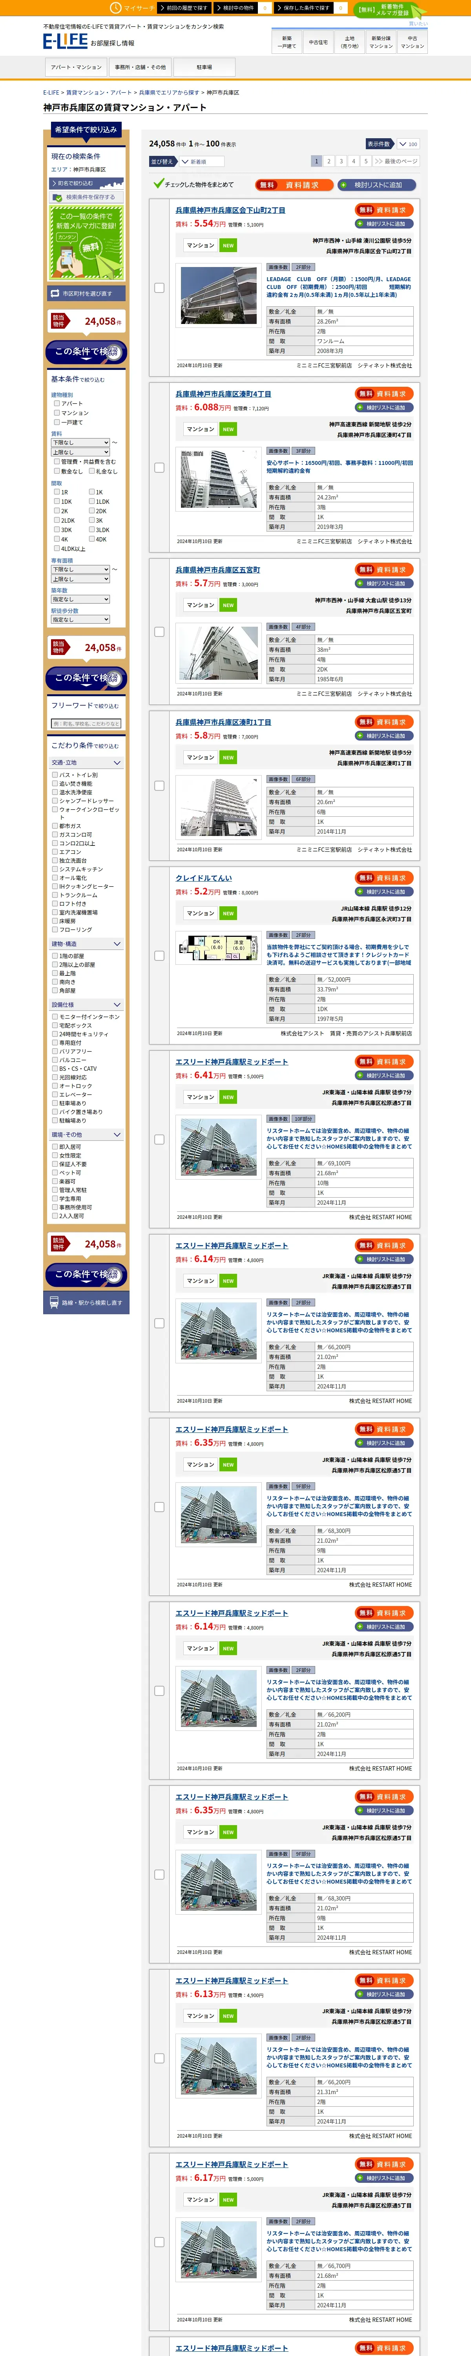Click the マイサーチ clock icon

(x=115, y=7)
